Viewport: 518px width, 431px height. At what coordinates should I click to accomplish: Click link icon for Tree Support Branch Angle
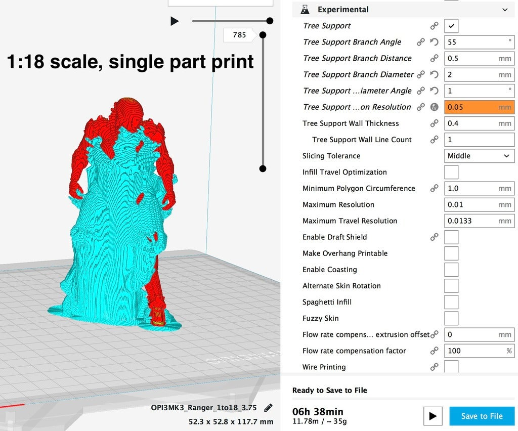point(420,42)
